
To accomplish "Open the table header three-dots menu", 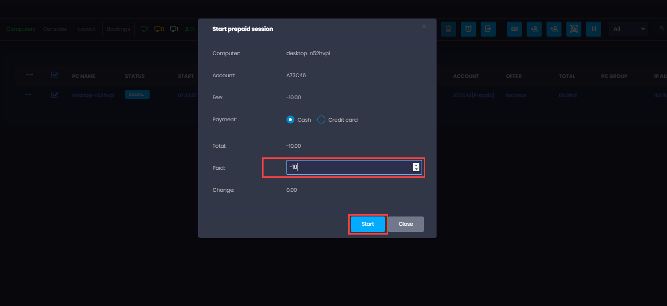I will 30,75.
